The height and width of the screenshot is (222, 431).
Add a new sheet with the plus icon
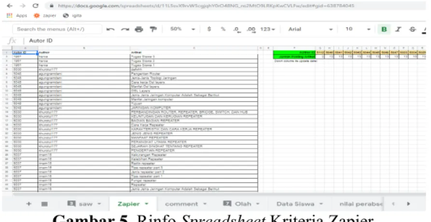coord(28,204)
